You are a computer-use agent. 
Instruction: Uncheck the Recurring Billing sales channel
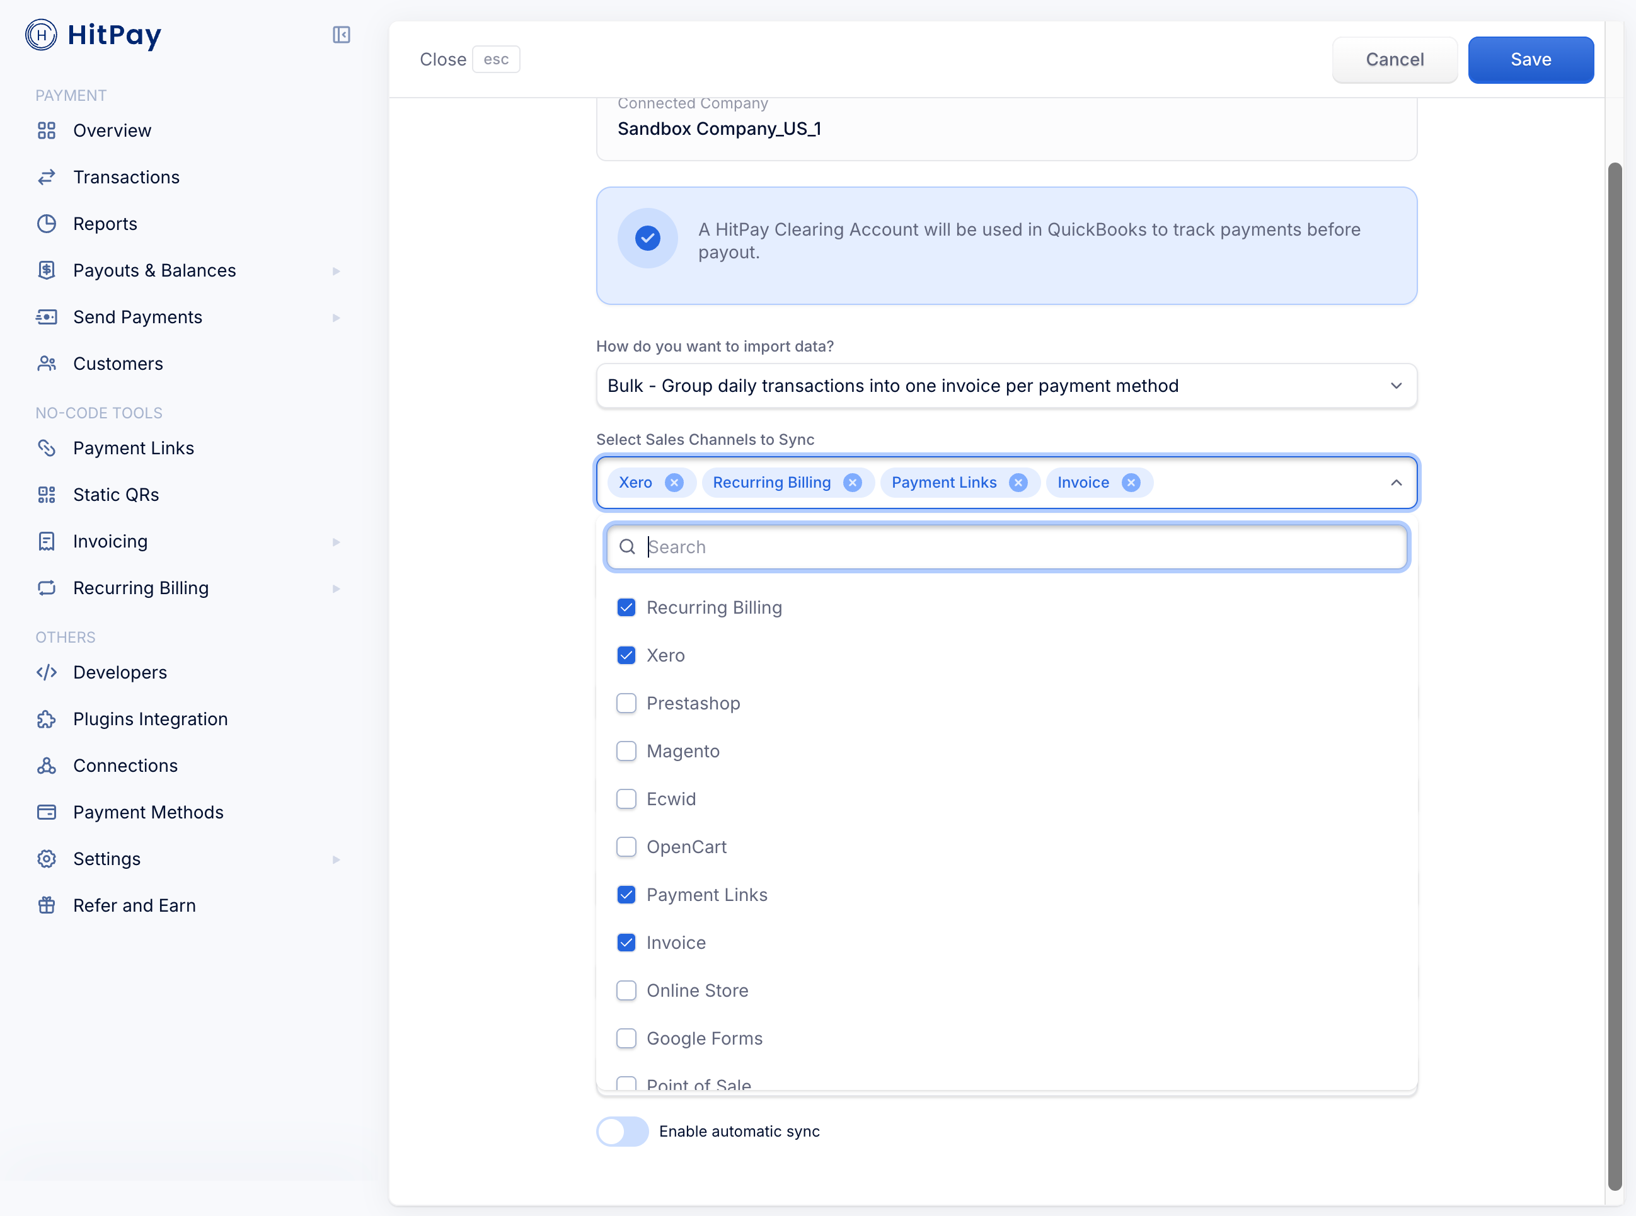(x=626, y=607)
